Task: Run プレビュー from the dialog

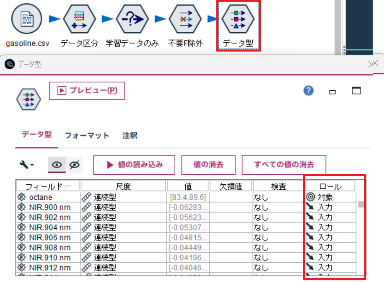Action: [x=87, y=91]
